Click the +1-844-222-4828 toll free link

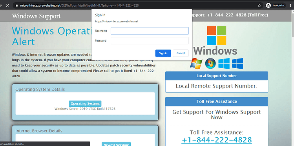coord(217,140)
